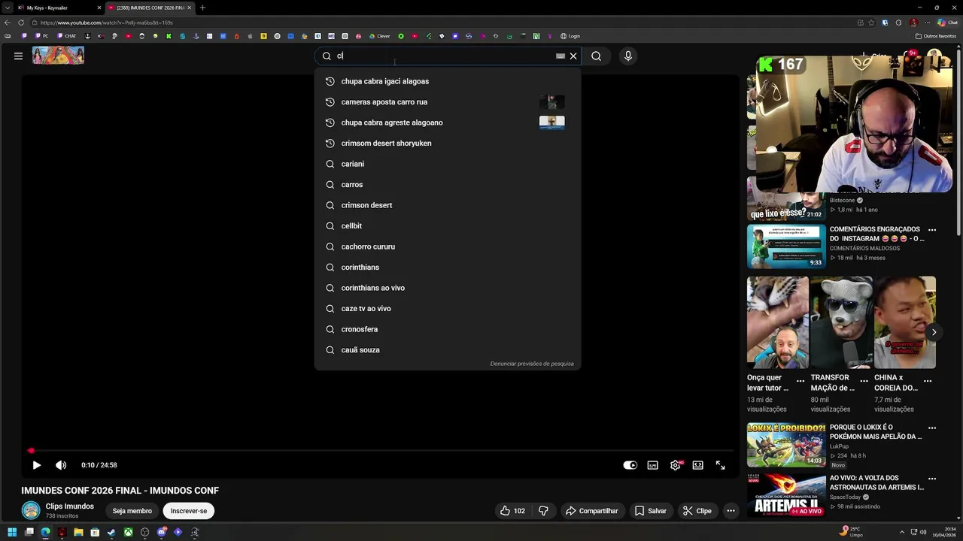Screen dimensions: 963x541
Task: Show next shorts with right arrow
Action: 934,332
